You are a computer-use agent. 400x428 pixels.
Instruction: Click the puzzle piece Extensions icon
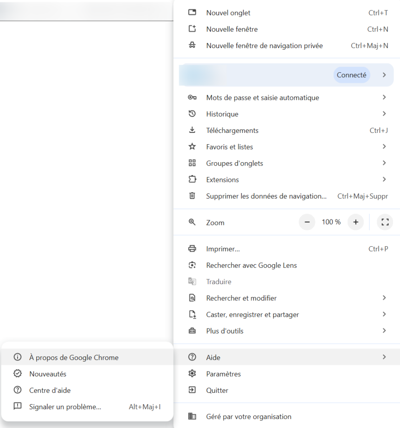[x=192, y=179]
